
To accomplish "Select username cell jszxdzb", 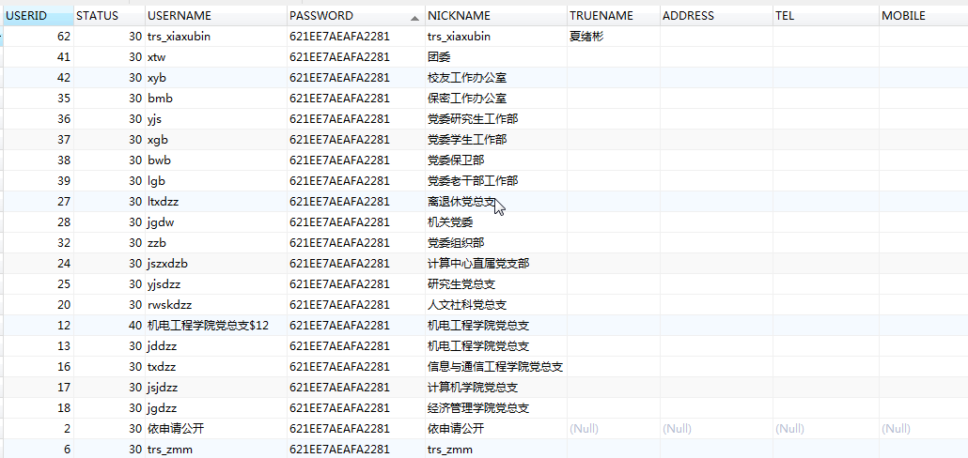I will point(217,264).
